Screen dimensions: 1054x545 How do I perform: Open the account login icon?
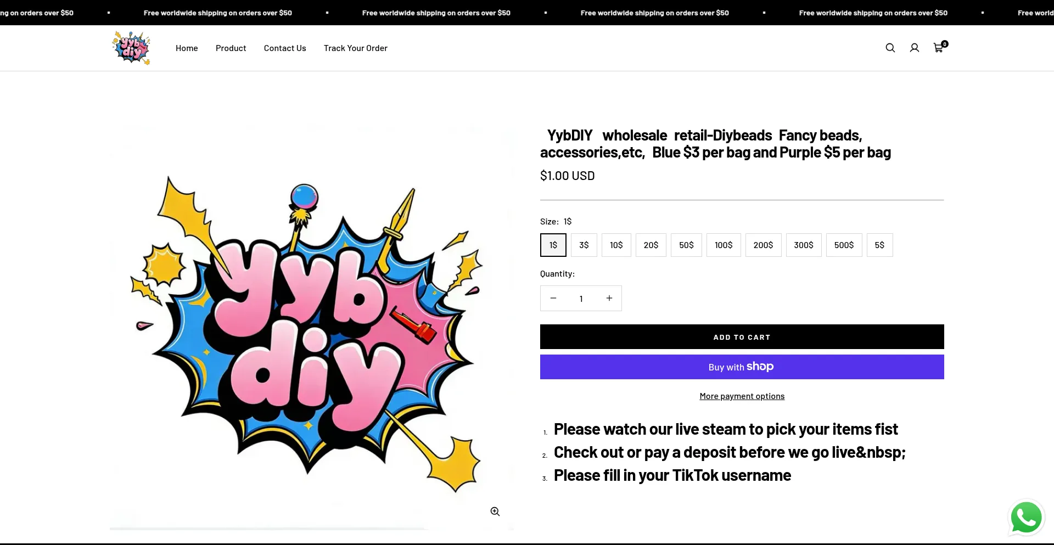click(x=914, y=48)
